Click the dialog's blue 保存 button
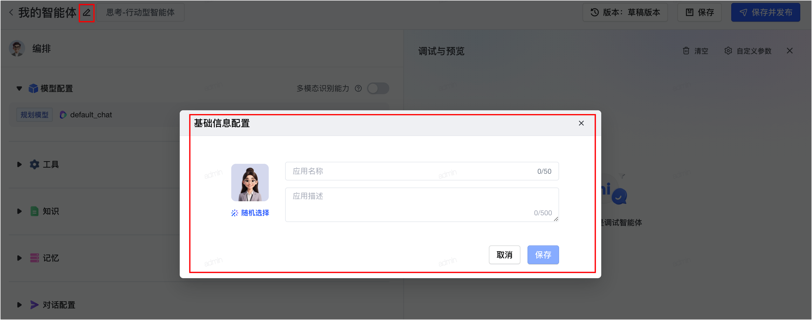 (543, 255)
